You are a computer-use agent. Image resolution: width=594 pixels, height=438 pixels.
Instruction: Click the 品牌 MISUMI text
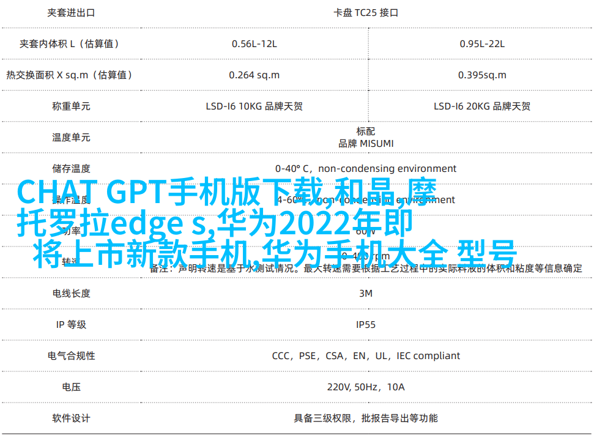[366, 144]
